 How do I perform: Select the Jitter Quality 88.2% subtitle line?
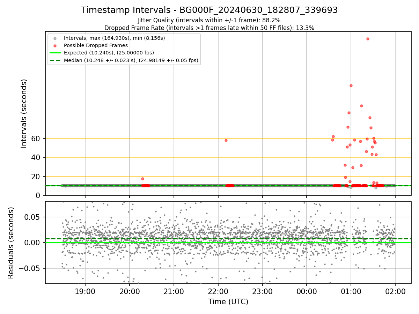(x=209, y=20)
